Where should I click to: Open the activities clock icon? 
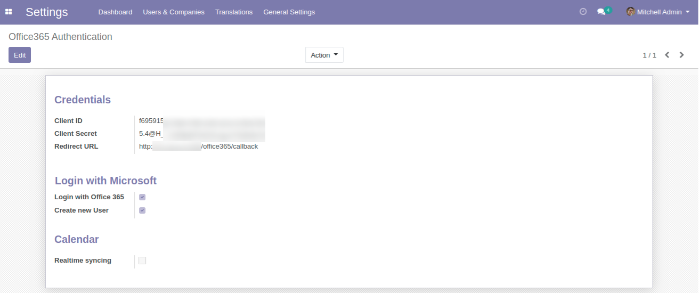tap(583, 12)
